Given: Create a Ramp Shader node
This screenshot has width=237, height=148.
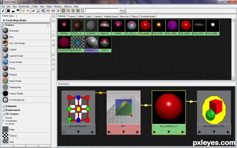Looking at the screenshot, I should (x=26, y=81).
